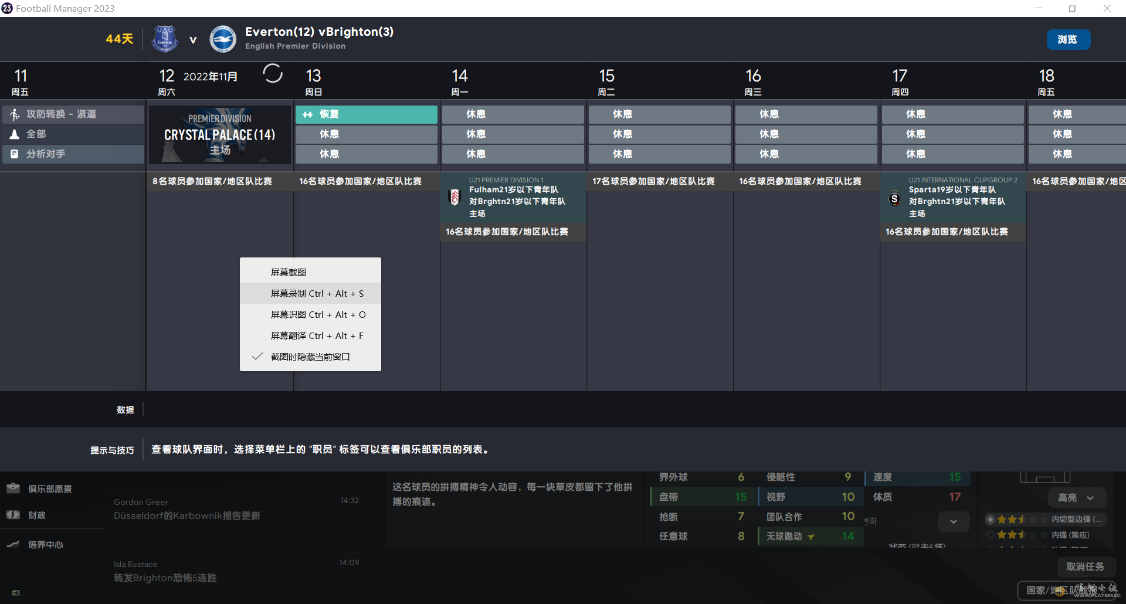Click the loading spinner next to 2022年11月
Viewport: 1126px width, 604px height.
273,73
